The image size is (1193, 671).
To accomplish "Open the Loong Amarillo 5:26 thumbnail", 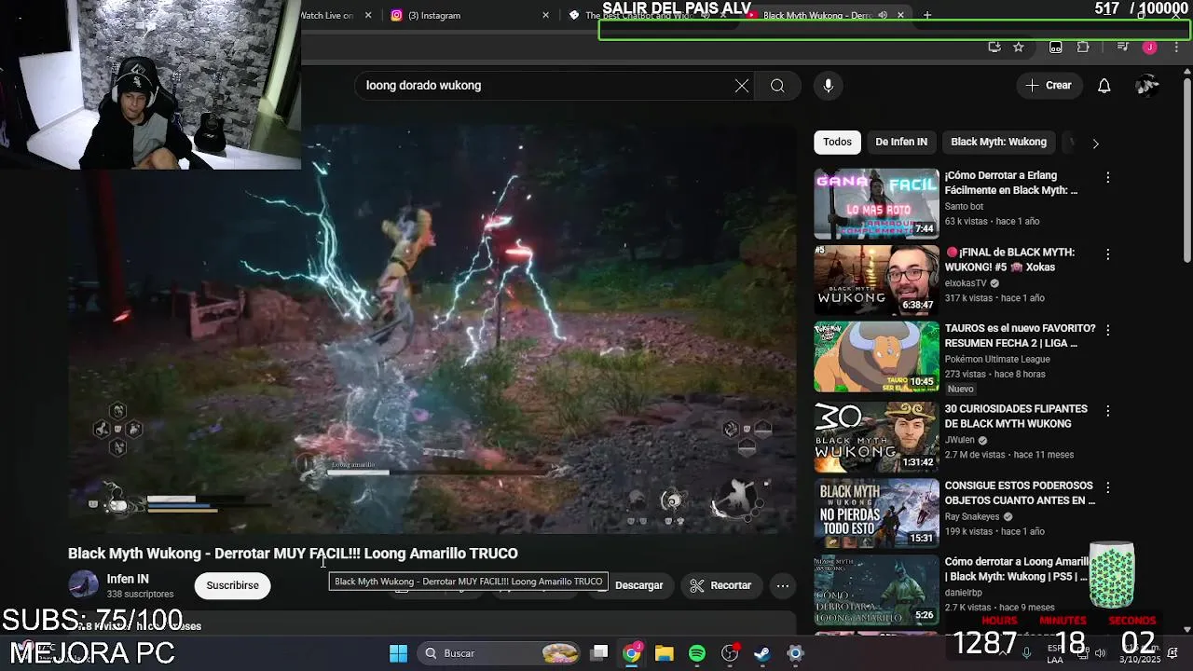I will [x=876, y=591].
